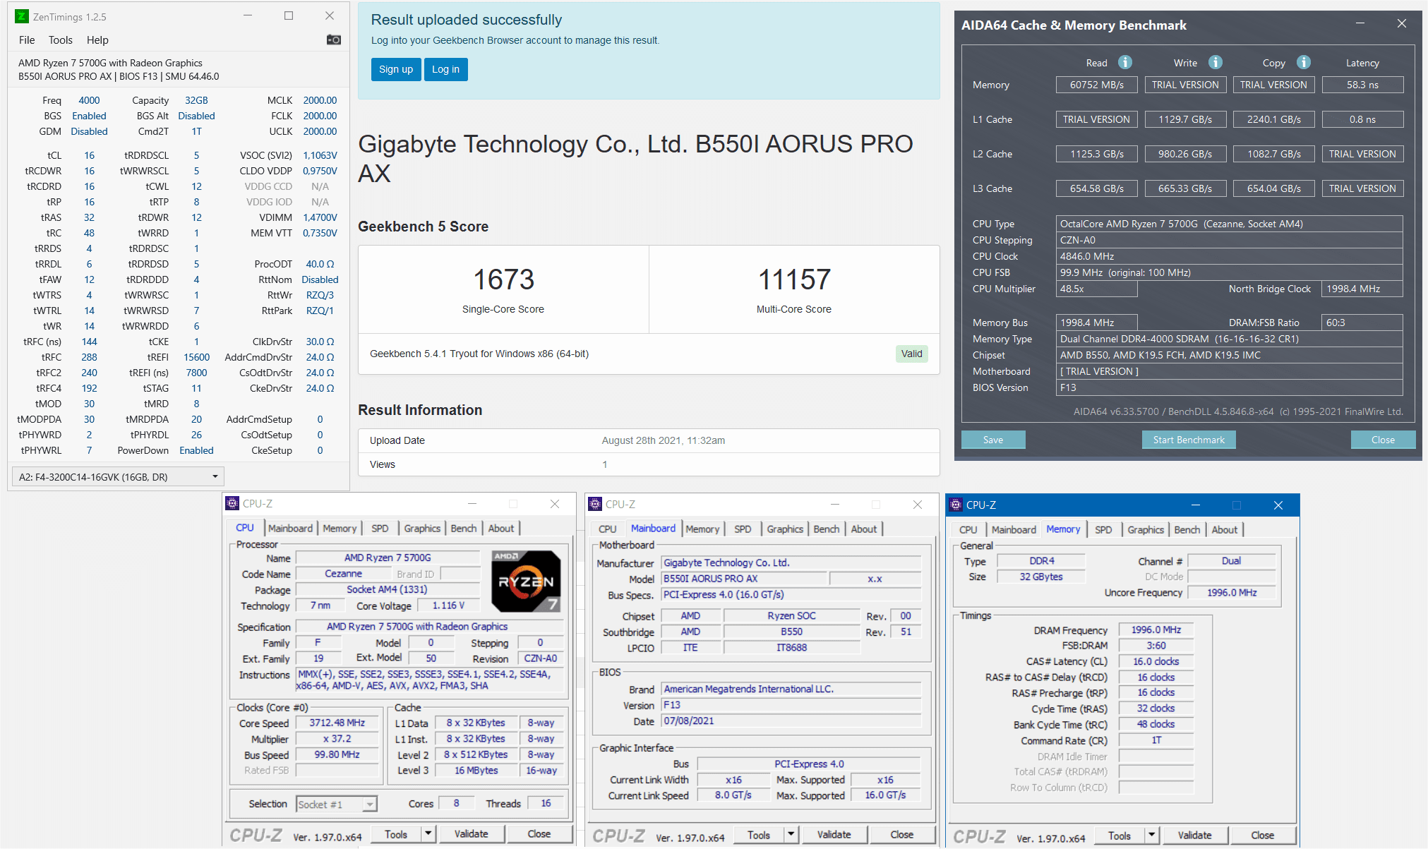Open the memory module A2 dropdown in ZenTimings
Screen dimensions: 1428x849
pos(118,477)
